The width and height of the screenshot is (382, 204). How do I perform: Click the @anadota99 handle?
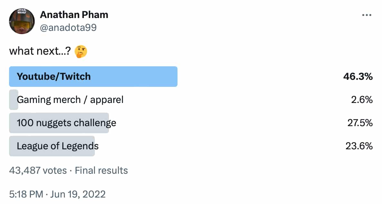point(68,28)
